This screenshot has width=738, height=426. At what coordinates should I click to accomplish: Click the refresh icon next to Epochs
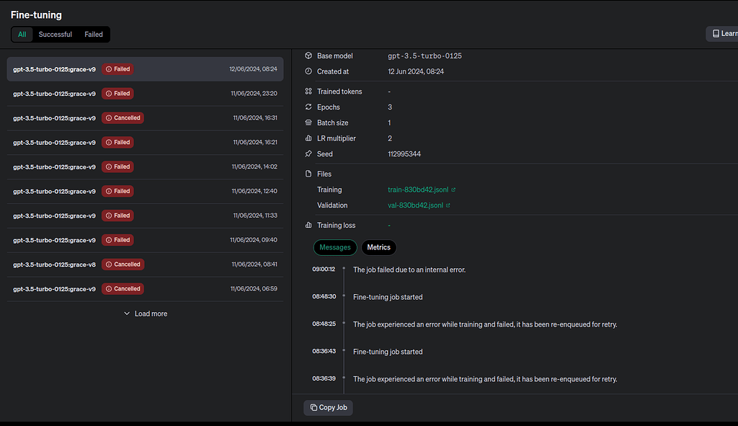[x=309, y=107]
